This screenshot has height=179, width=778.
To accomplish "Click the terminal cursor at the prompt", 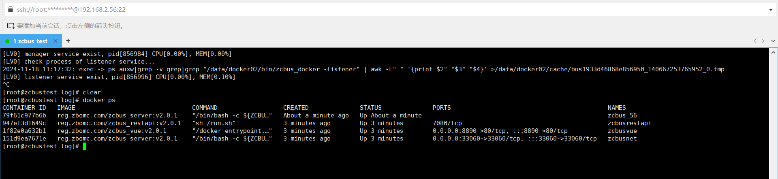I will pyautogui.click(x=84, y=146).
